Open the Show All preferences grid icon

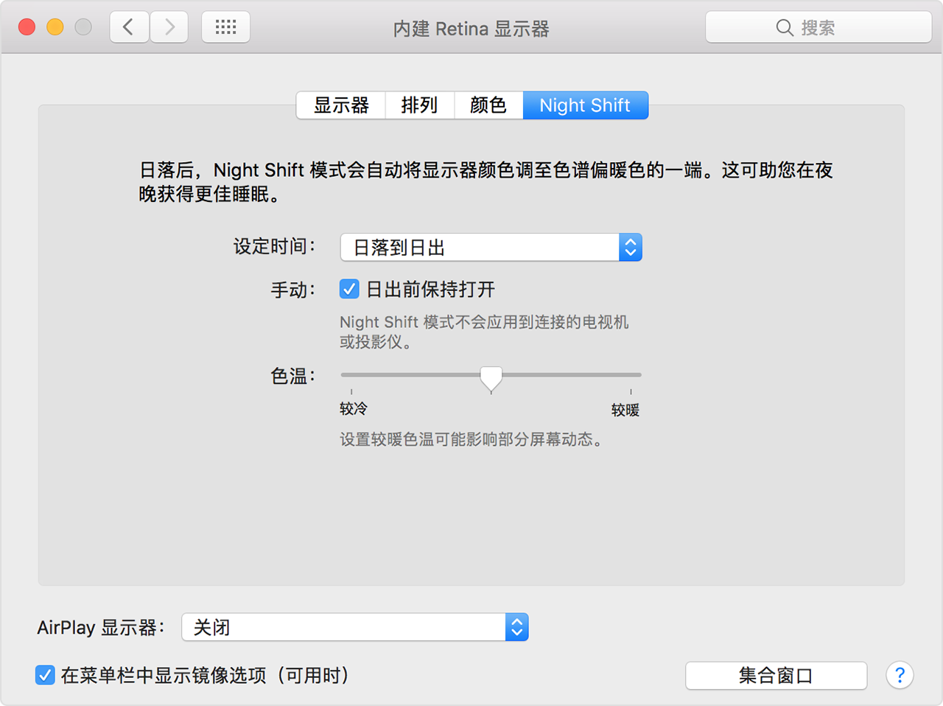[x=225, y=27]
